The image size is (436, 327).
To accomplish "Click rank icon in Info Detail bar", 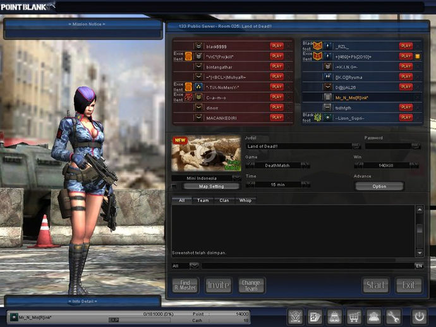I will 14,317.
